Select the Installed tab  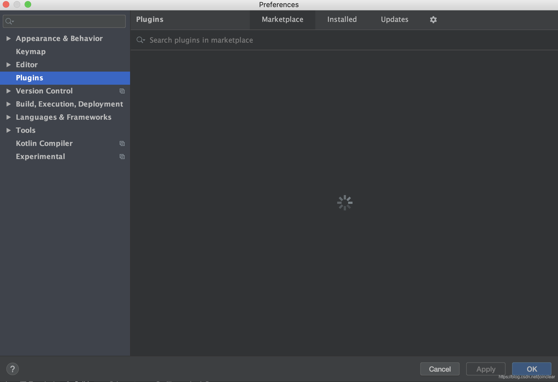[342, 19]
